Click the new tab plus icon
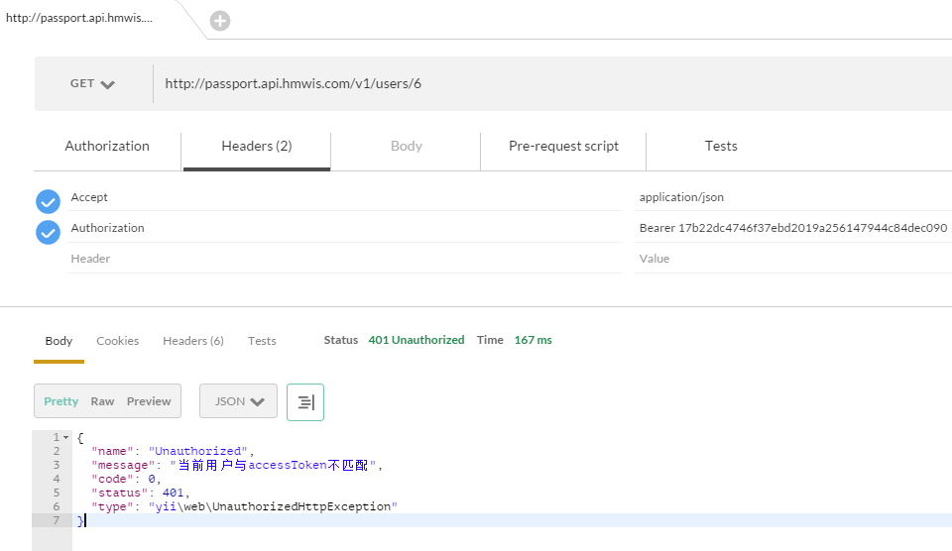Image resolution: width=952 pixels, height=551 pixels. click(x=220, y=21)
